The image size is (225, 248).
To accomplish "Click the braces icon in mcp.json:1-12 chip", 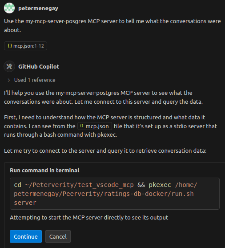I will click(x=10, y=46).
